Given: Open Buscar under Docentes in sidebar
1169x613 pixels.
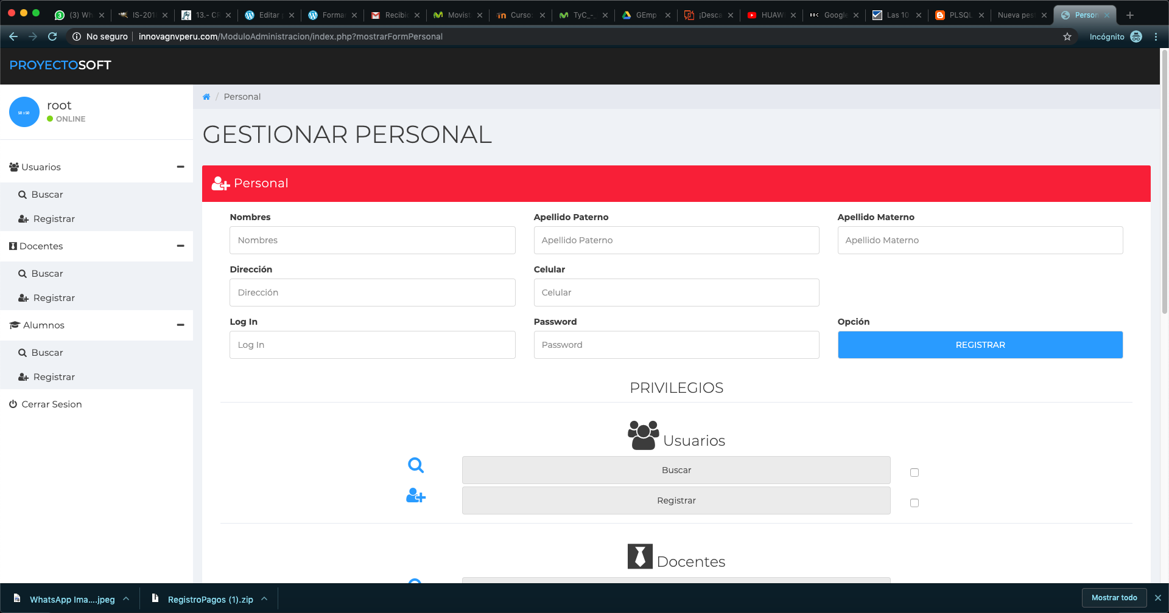Looking at the screenshot, I should pyautogui.click(x=47, y=274).
